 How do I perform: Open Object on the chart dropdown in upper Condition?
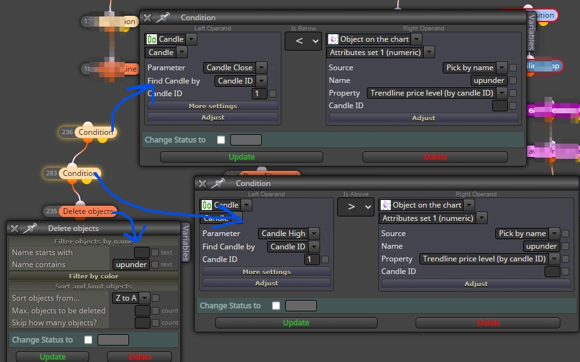tap(417, 39)
